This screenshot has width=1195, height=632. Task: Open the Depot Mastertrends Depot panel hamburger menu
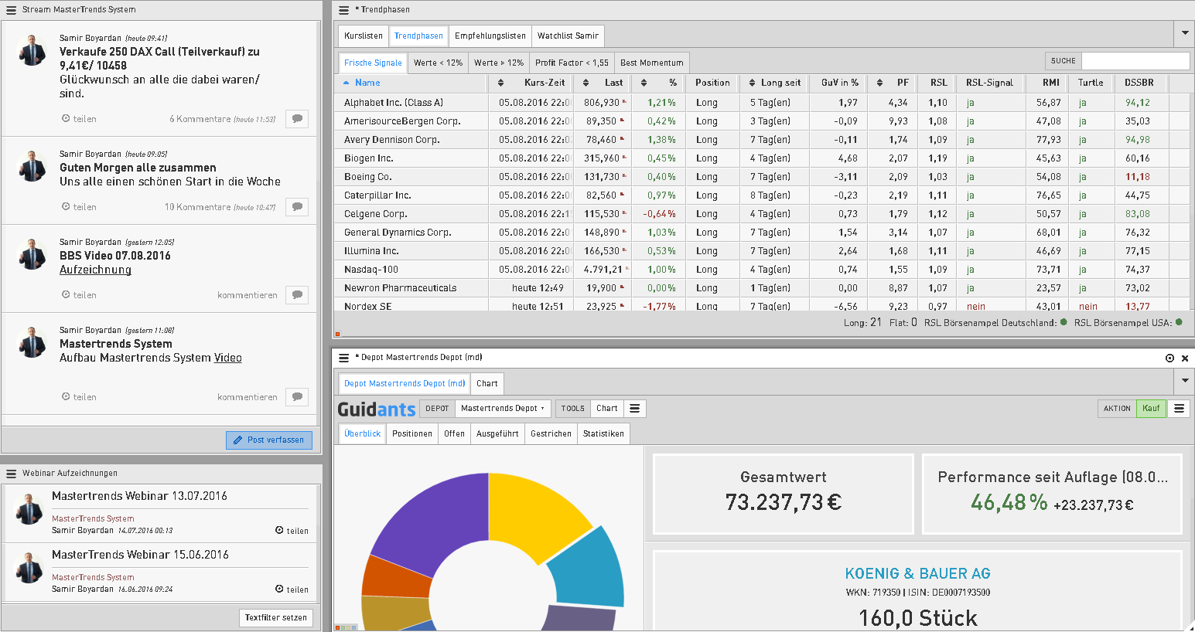pos(344,358)
